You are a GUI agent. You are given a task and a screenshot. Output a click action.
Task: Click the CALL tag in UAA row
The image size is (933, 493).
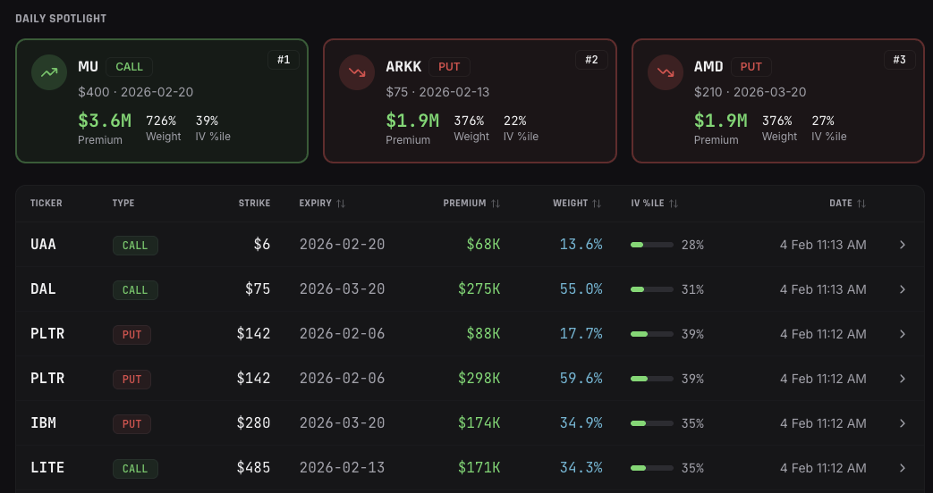tap(135, 246)
